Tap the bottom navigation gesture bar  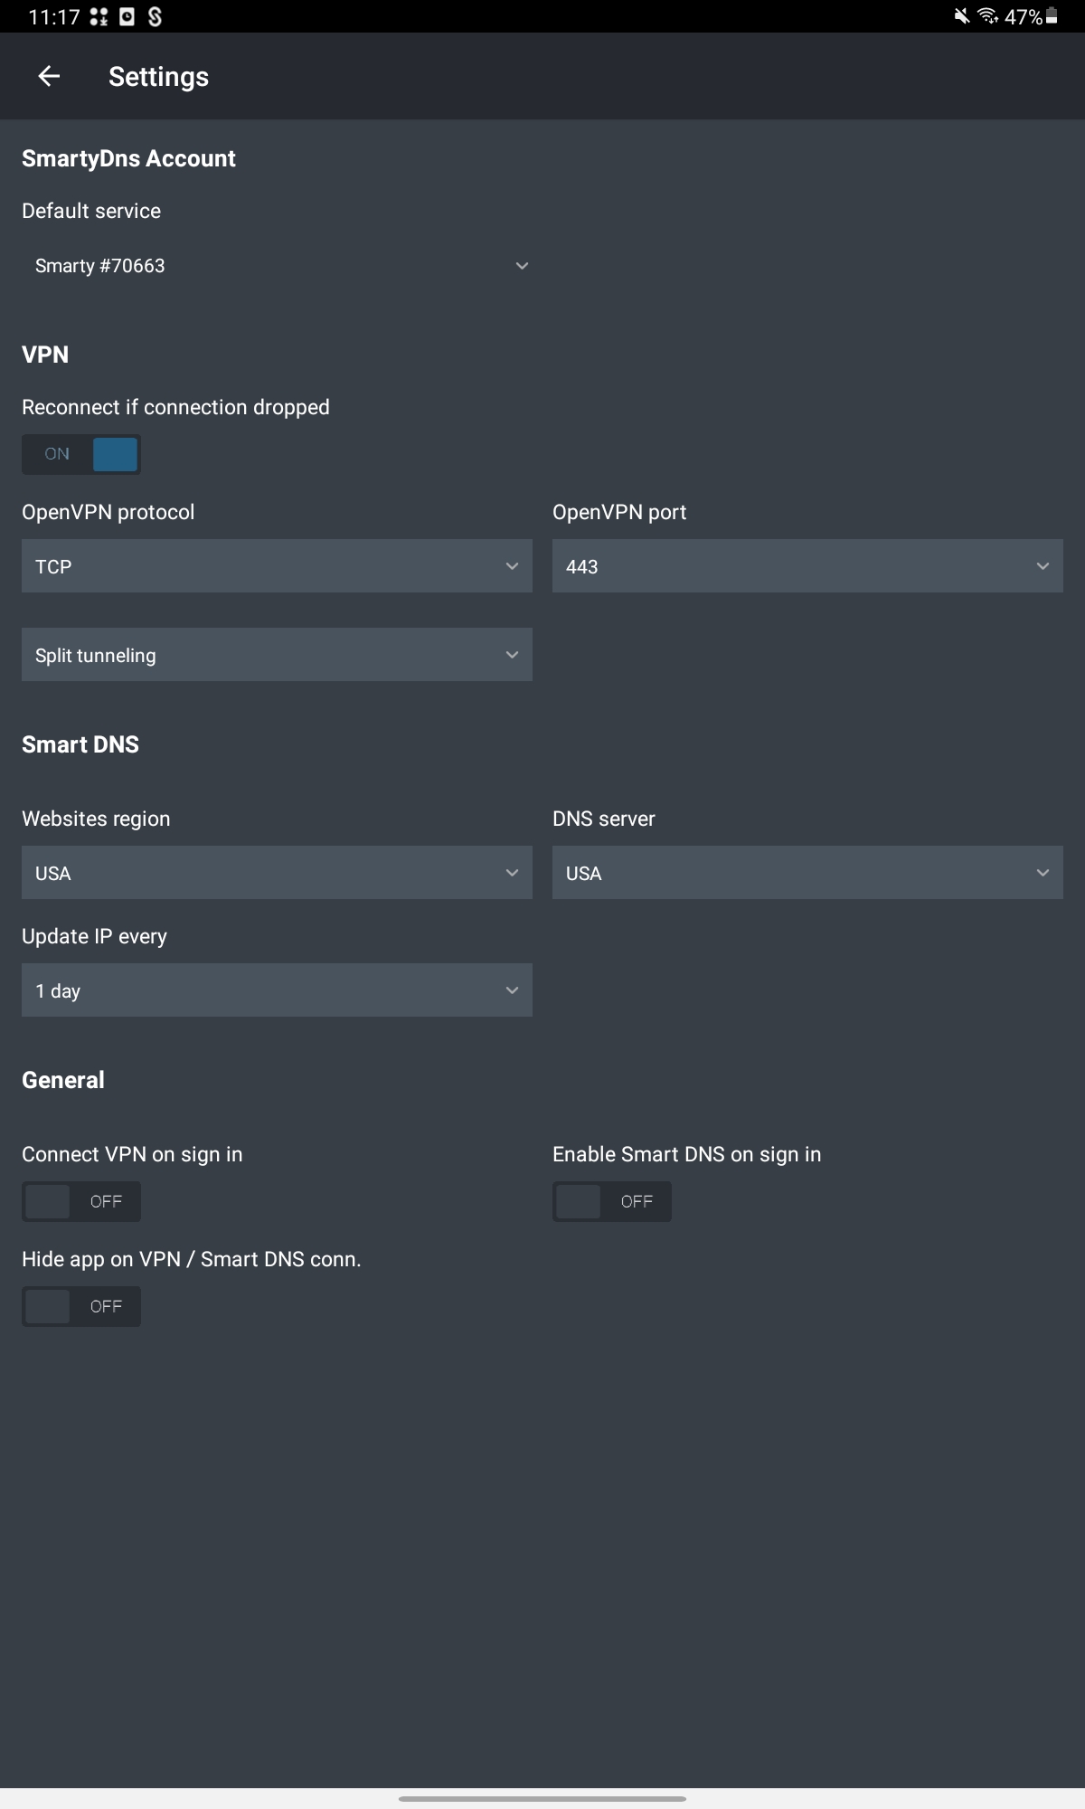pyautogui.click(x=542, y=1798)
